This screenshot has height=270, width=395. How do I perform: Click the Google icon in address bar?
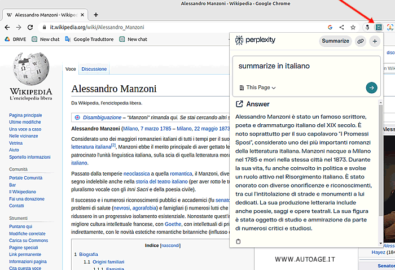point(330,27)
